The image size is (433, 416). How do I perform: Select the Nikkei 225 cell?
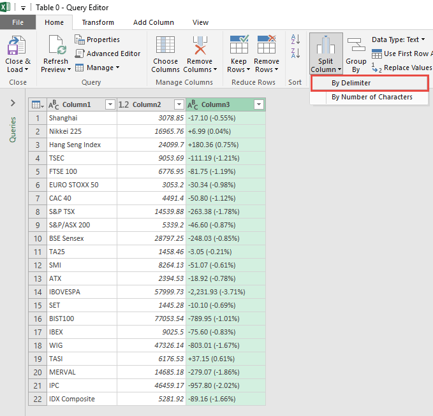point(82,131)
